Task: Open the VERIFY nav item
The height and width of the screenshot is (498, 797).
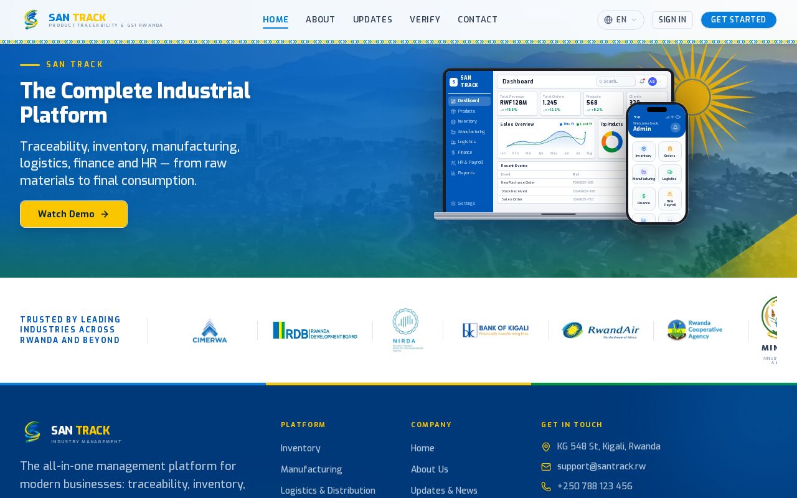Action: pos(425,20)
